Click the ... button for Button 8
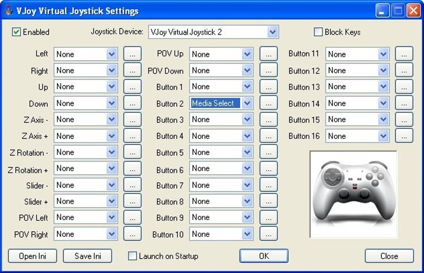 click(x=269, y=201)
